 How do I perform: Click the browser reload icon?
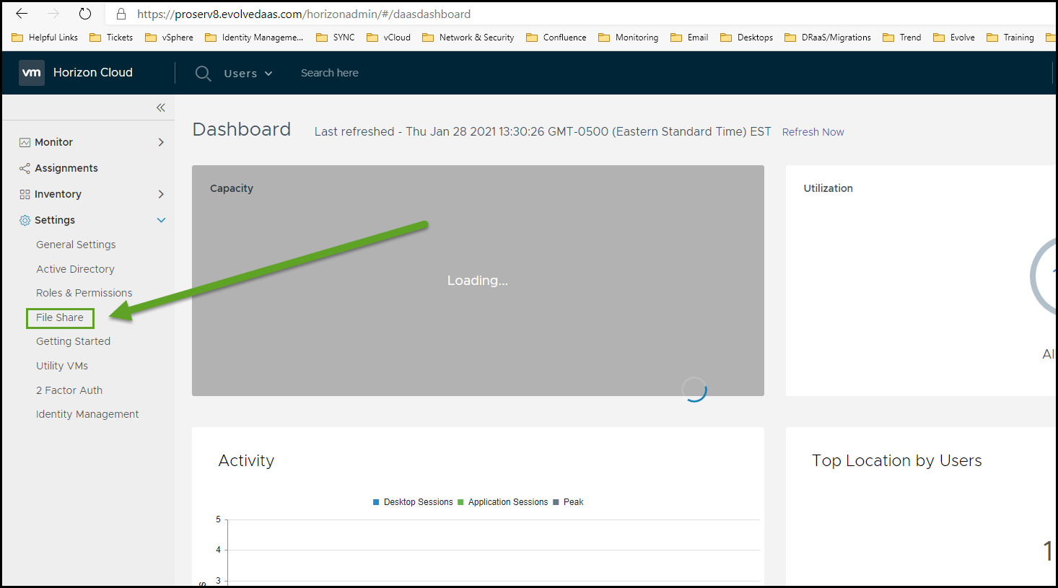[85, 14]
